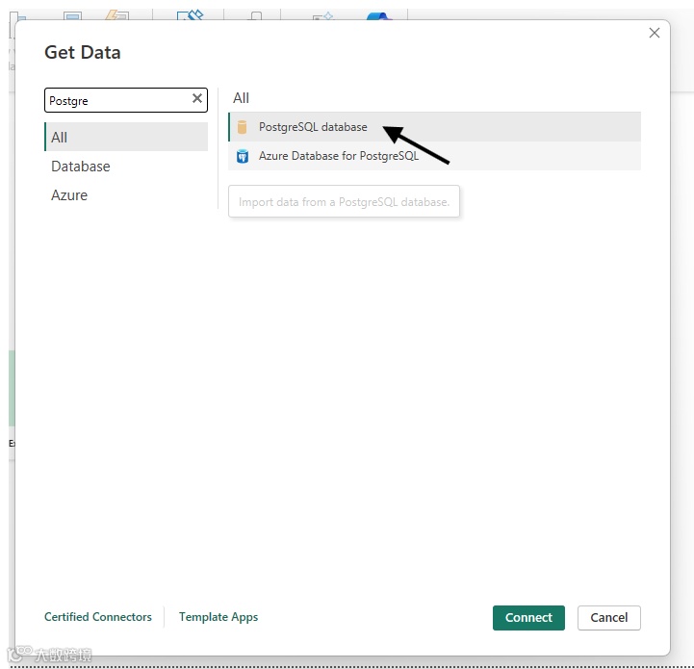This screenshot has height=669, width=694.
Task: Close the Get Data dialog
Action: [655, 33]
